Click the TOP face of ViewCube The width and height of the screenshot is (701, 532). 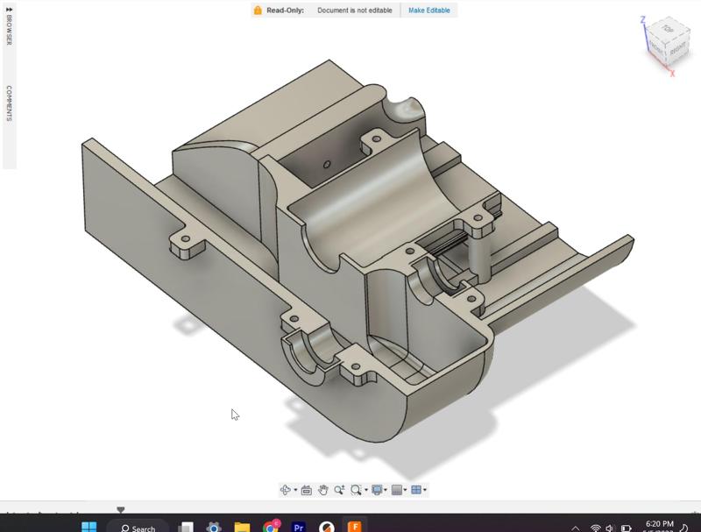[x=668, y=30]
